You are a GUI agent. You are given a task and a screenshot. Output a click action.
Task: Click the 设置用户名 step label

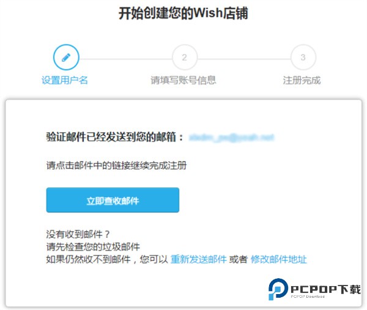click(x=65, y=80)
